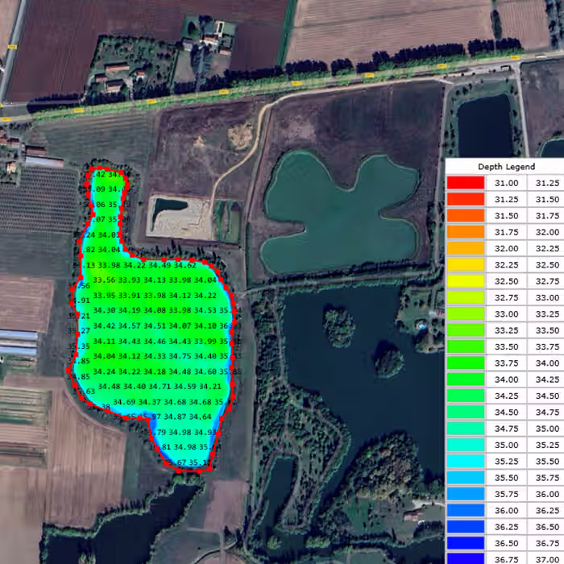Click the 34.08 depth label
The image size is (564, 564).
[x=155, y=310]
